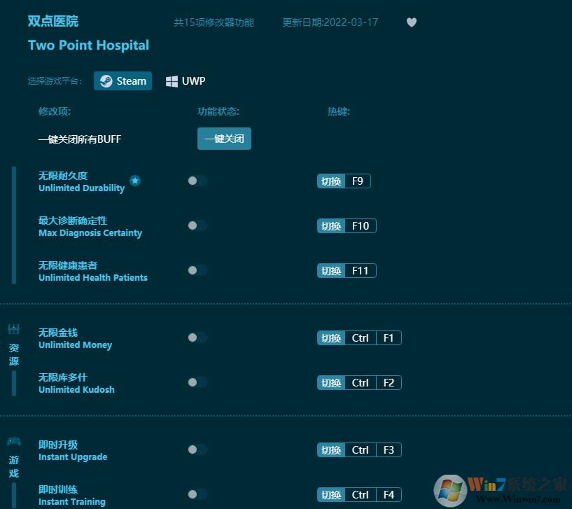This screenshot has width=572, height=509.
Task: Click 切换 button for F11 hotkey
Action: tap(331, 271)
